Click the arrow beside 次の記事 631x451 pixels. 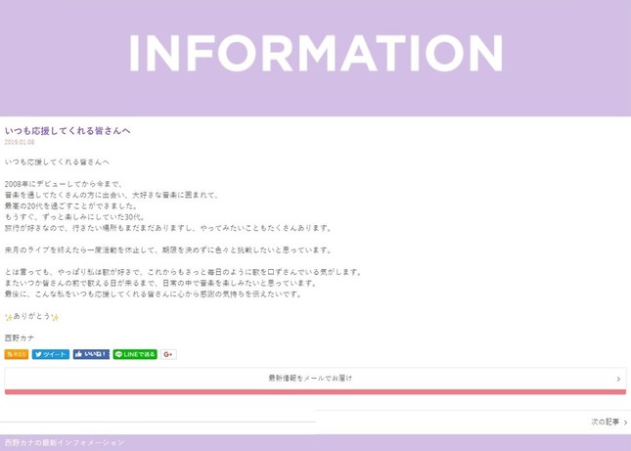tap(625, 423)
